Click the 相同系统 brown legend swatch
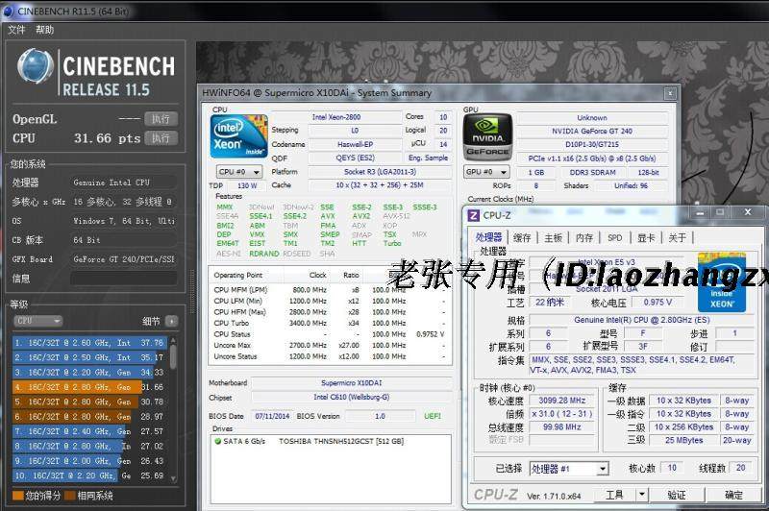This screenshot has width=769, height=511. click(x=69, y=496)
